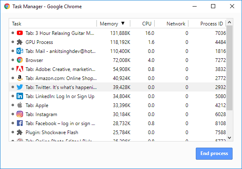Click the LinkedIn icon in the task list
Viewport: 242px width, 169px height.
[x=20, y=96]
